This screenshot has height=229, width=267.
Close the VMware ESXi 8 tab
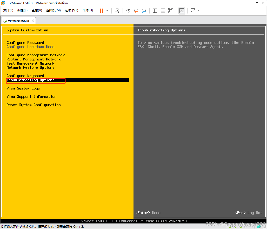click(x=33, y=20)
